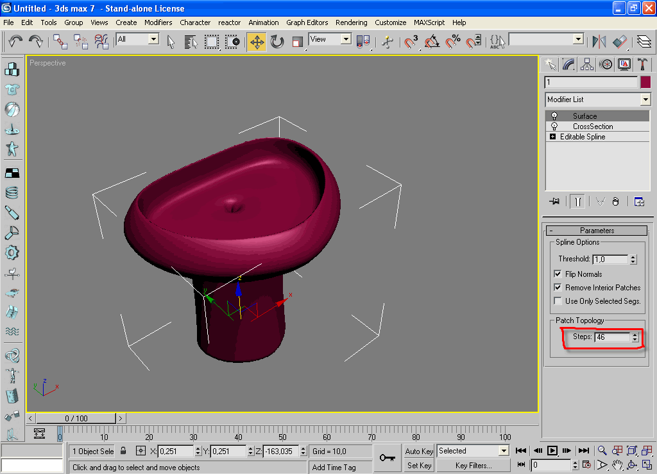Expand the Editable Spline stack entry
The height and width of the screenshot is (474, 657).
552,137
